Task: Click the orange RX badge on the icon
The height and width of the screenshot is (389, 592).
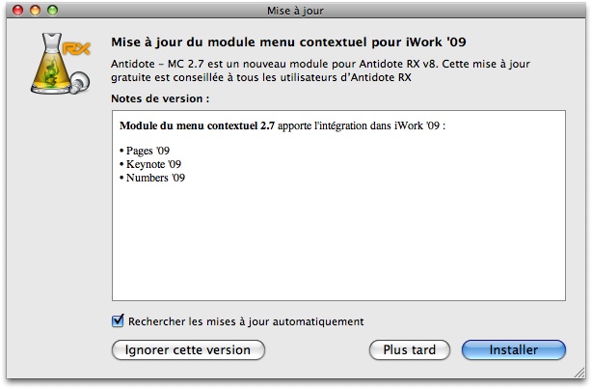Action: point(76,48)
